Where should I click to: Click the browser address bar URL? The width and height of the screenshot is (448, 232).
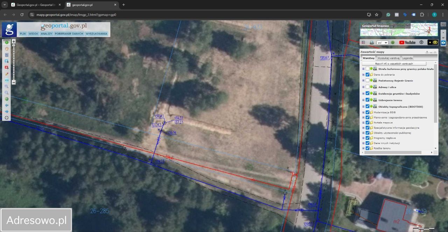pos(76,15)
